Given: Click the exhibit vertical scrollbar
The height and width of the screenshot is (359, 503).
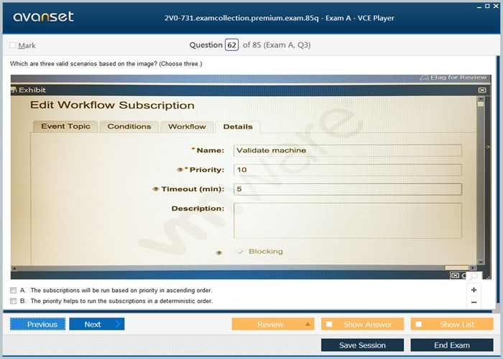Looking at the screenshot, I should [x=481, y=179].
